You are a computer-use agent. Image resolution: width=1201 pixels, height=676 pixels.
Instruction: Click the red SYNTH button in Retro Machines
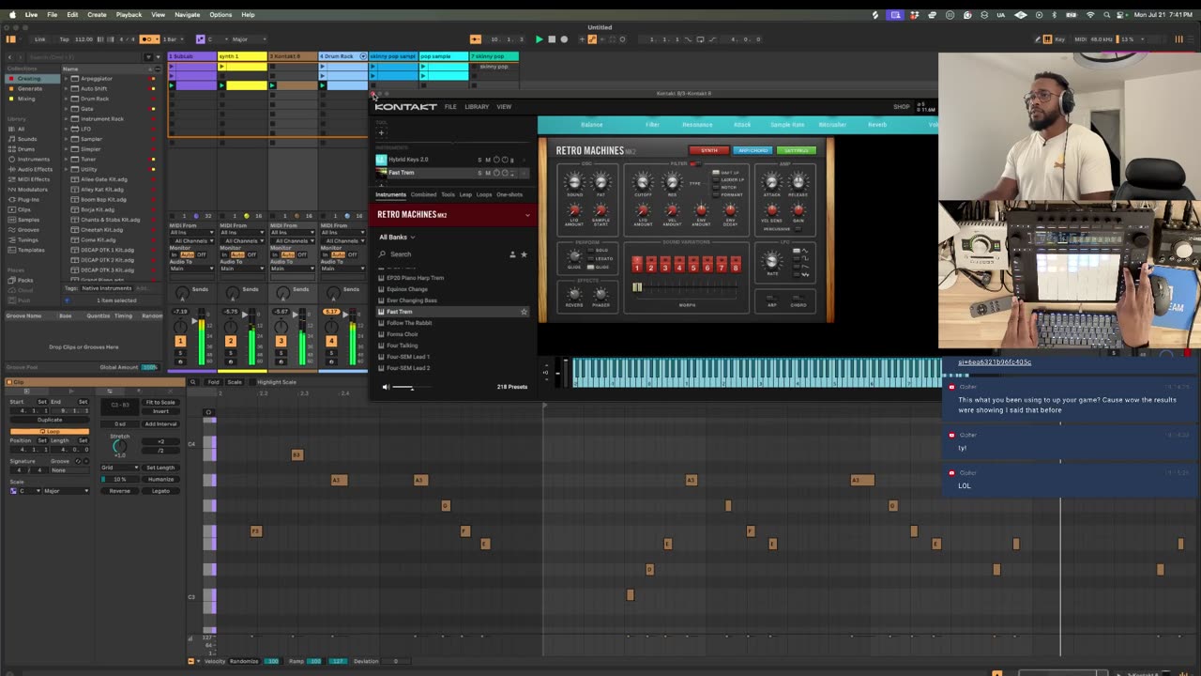pos(708,150)
